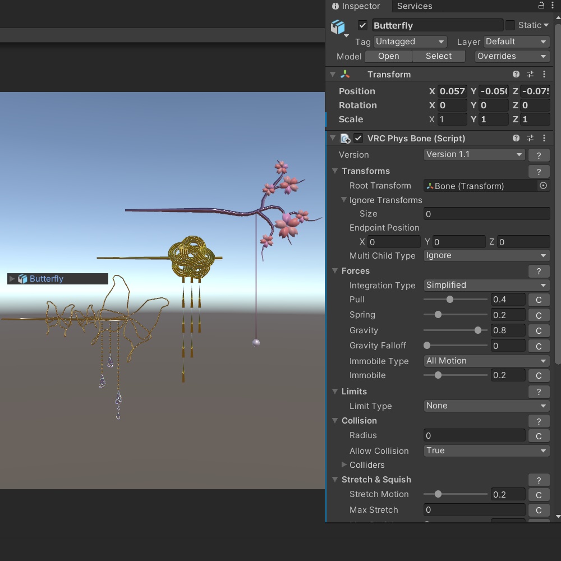The width and height of the screenshot is (561, 561).
Task: Open Transform component three-dot menu
Action: coord(544,74)
